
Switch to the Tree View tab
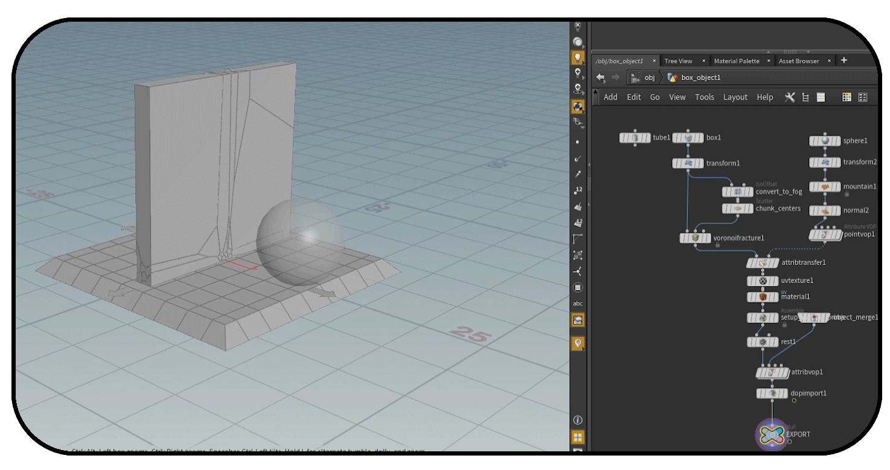tap(678, 61)
